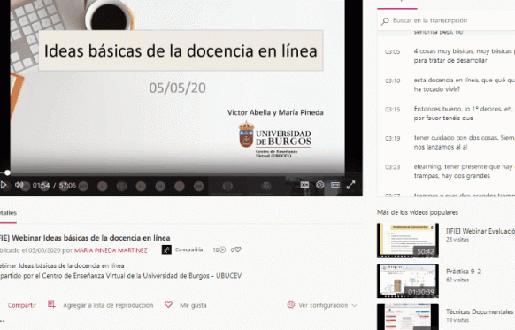Open the Práctica 9-2 video thumbnail
515x330 pixels.
[x=408, y=280]
